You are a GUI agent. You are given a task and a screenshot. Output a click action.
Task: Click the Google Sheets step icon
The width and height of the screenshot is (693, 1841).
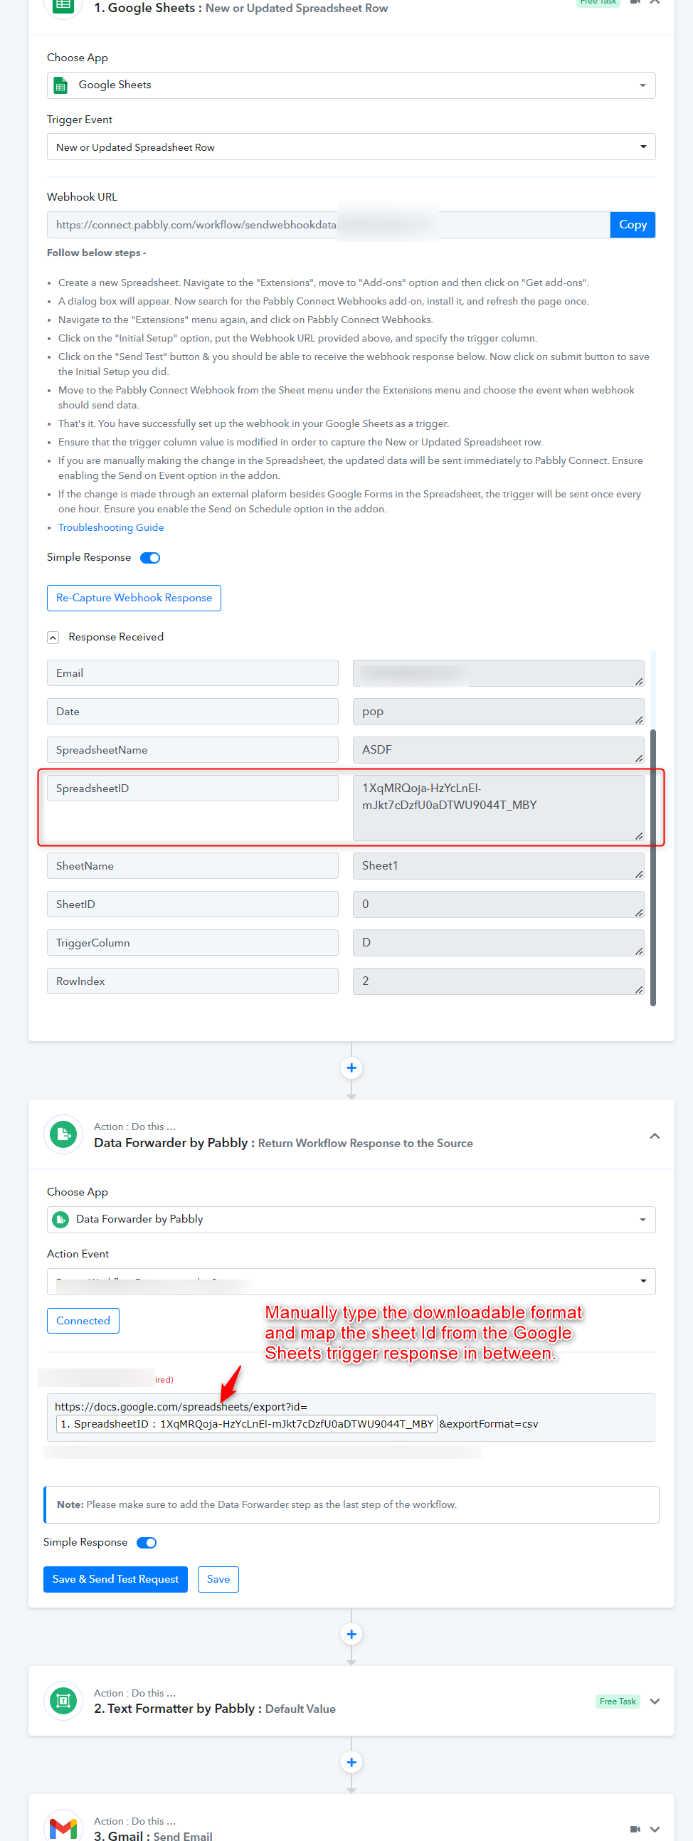63,6
